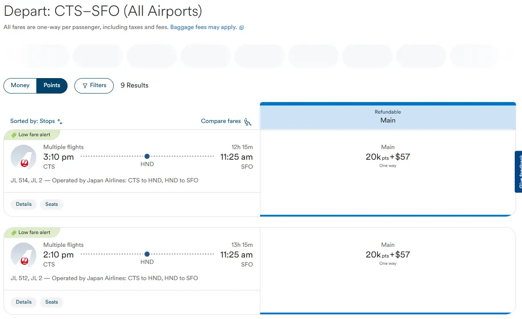
Task: Switch fare display to Money
Action: point(20,85)
